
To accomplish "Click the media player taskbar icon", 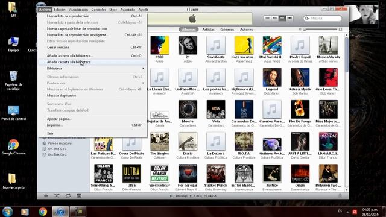I will coord(25,212).
